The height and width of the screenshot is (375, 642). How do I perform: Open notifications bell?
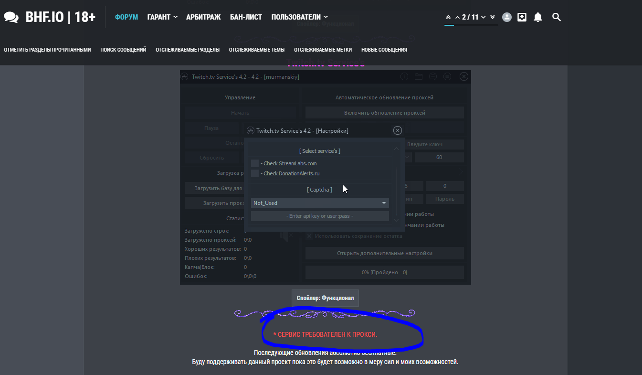tap(538, 17)
